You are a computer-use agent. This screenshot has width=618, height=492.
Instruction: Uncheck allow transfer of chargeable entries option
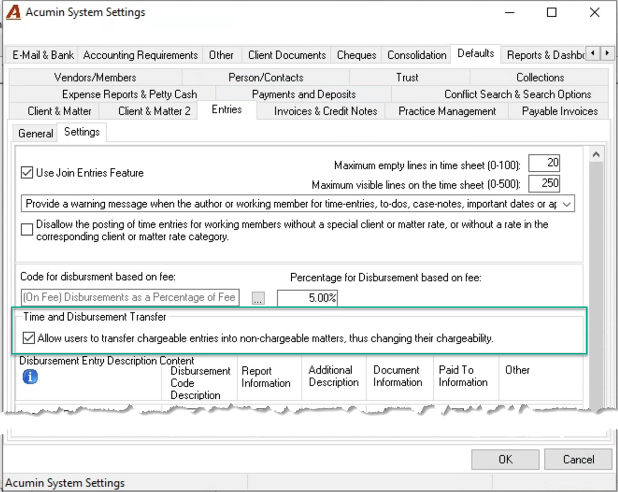[x=29, y=338]
